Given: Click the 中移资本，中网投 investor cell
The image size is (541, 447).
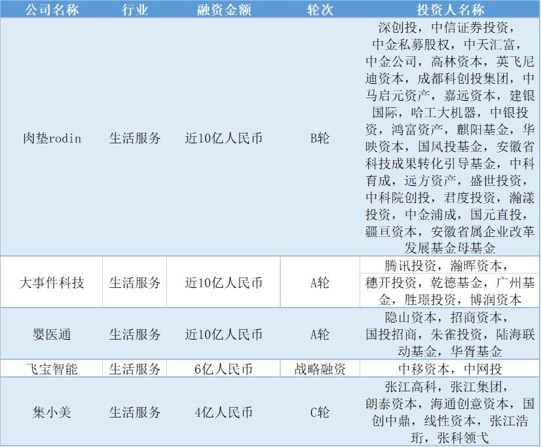Looking at the screenshot, I should point(450,369).
